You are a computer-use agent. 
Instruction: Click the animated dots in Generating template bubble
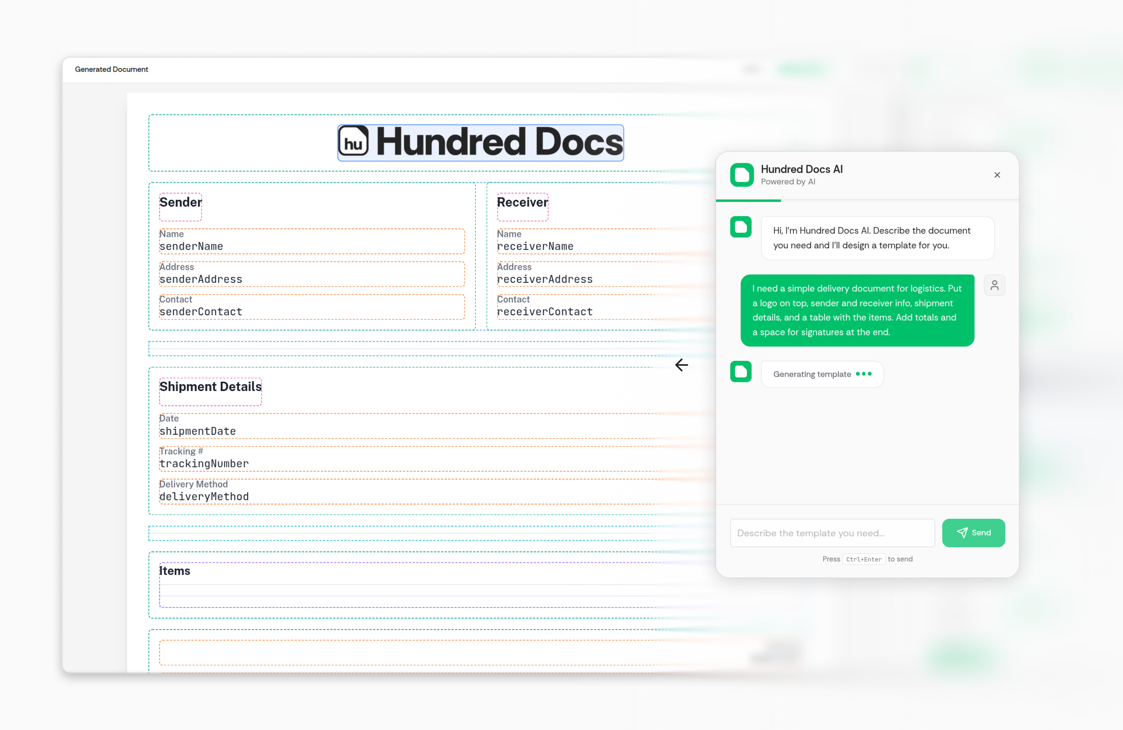click(864, 374)
